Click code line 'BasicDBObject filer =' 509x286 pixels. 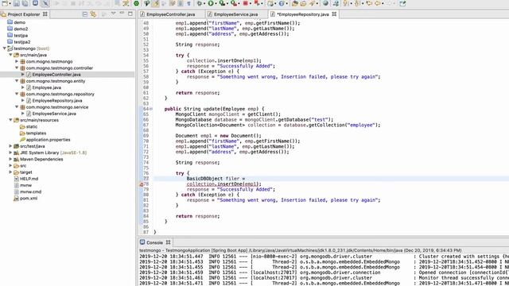(216, 179)
